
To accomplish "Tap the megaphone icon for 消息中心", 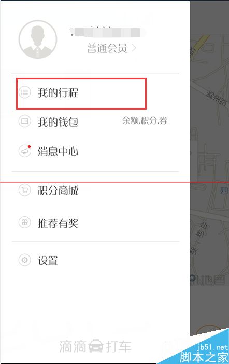I will pyautogui.click(x=24, y=151).
